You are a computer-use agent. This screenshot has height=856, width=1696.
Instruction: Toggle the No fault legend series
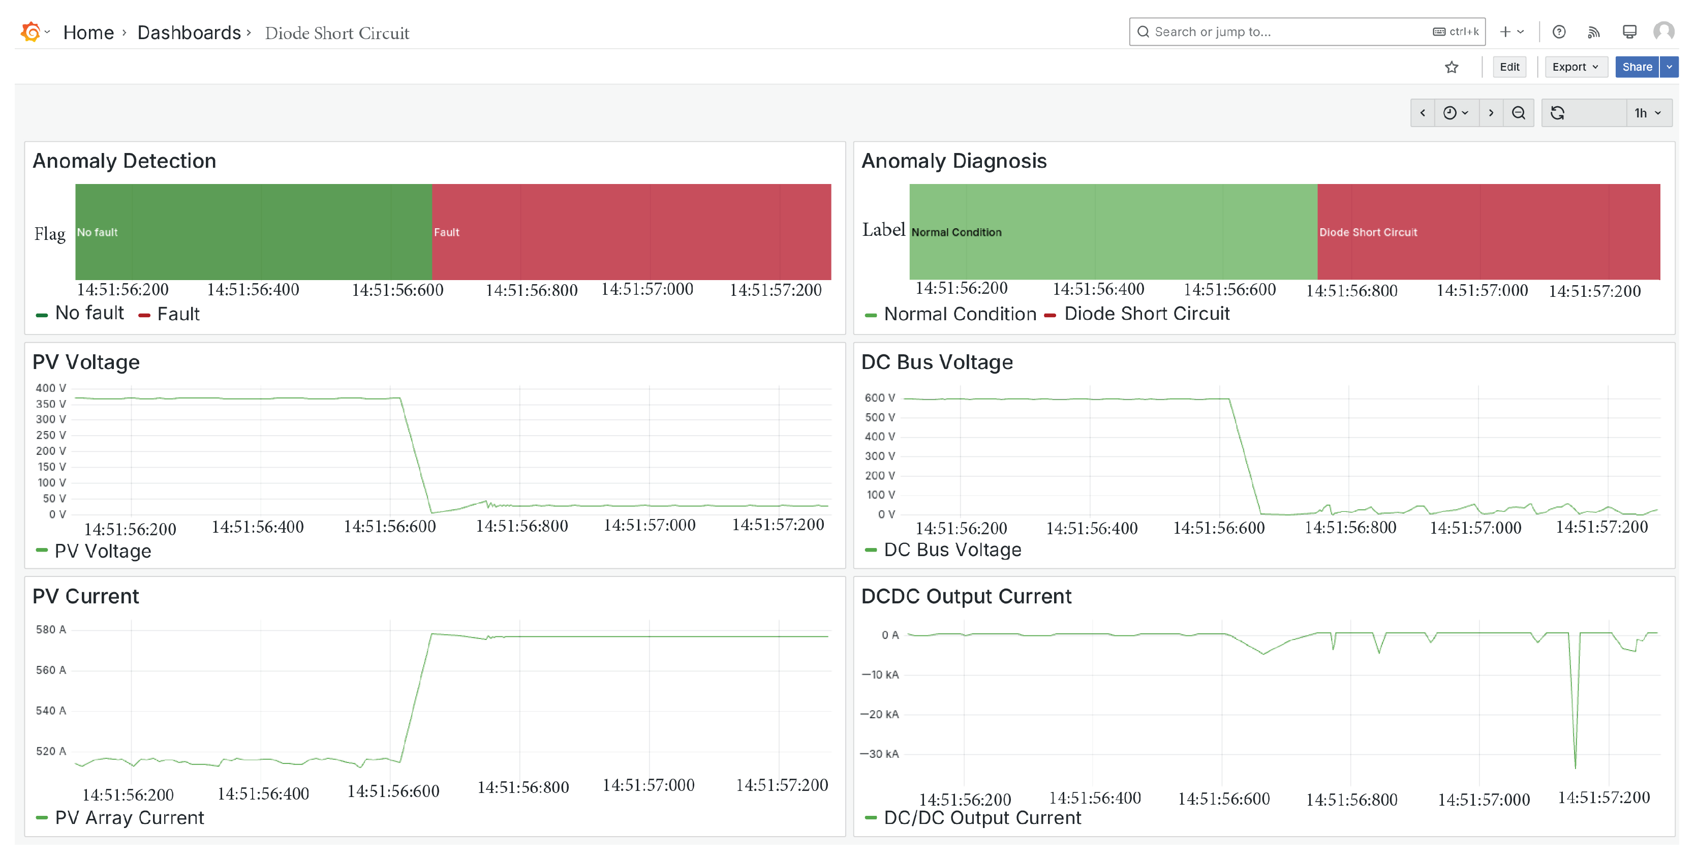[x=89, y=314]
